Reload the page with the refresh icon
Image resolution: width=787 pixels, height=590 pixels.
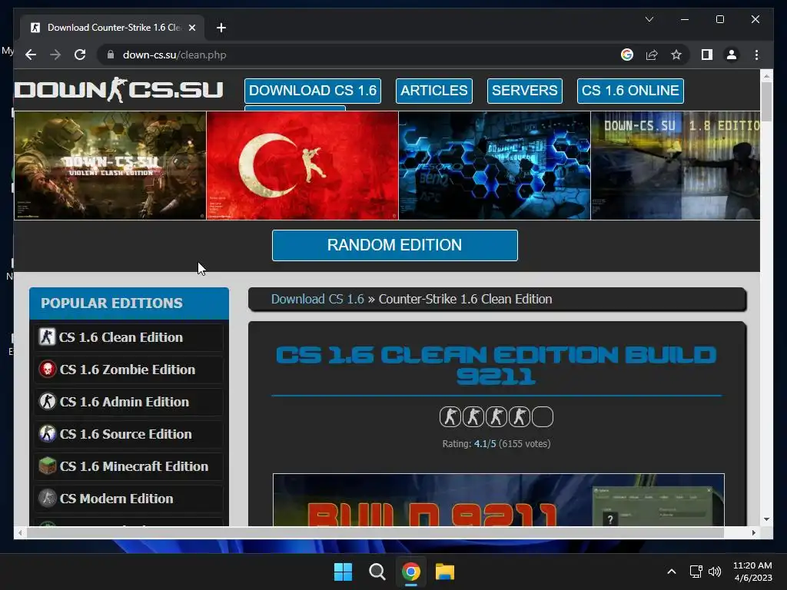[x=80, y=55]
